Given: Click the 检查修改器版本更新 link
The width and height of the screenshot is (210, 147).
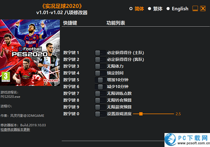Looking at the screenshot, I should click(x=15, y=130).
